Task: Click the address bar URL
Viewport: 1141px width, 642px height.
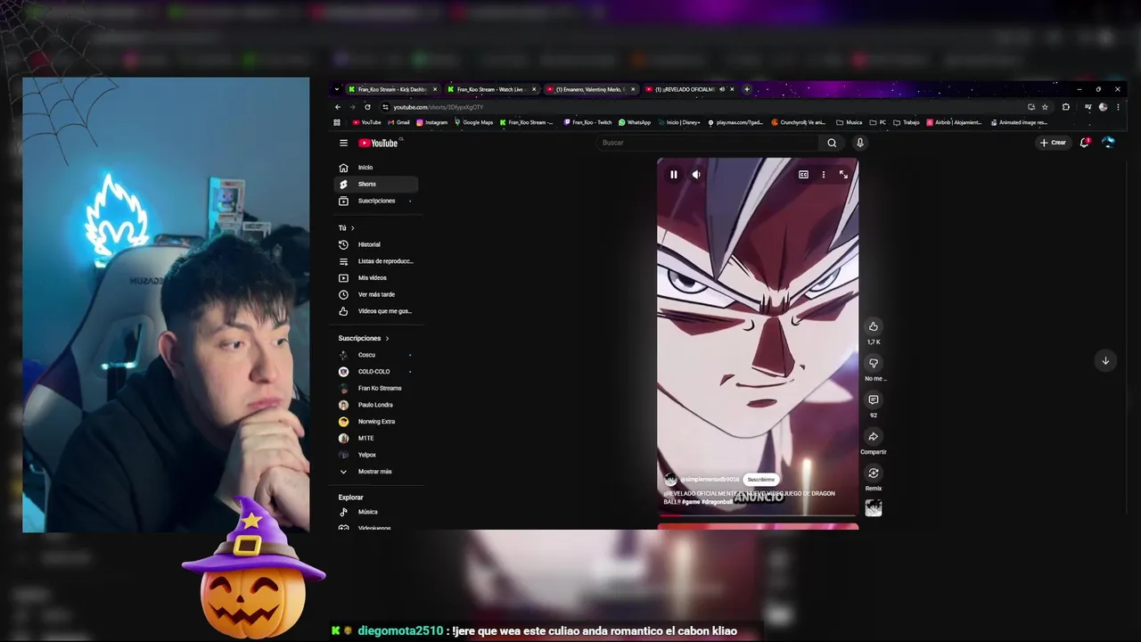Action: [x=439, y=107]
